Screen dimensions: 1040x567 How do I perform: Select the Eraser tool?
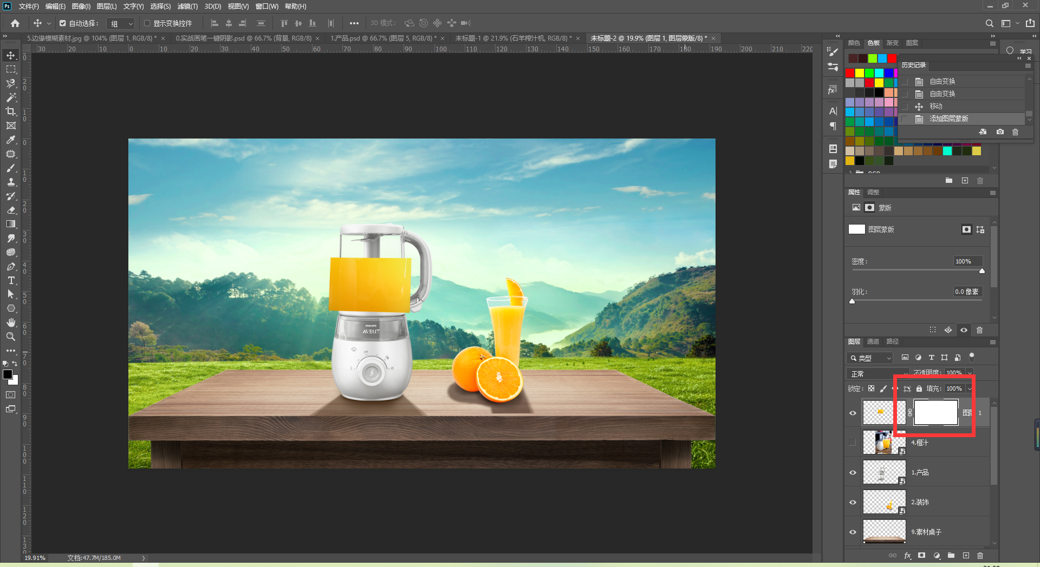(11, 210)
